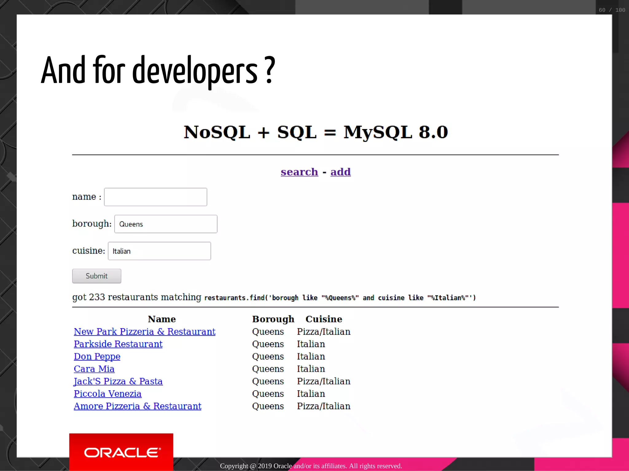
Task: Open Jack'S Pizza & Pasta link
Action: point(118,381)
